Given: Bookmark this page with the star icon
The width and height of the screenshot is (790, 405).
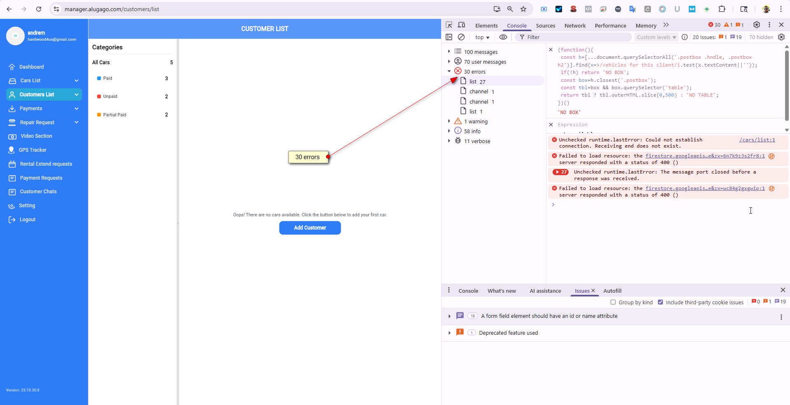Looking at the screenshot, I should tap(523, 9).
